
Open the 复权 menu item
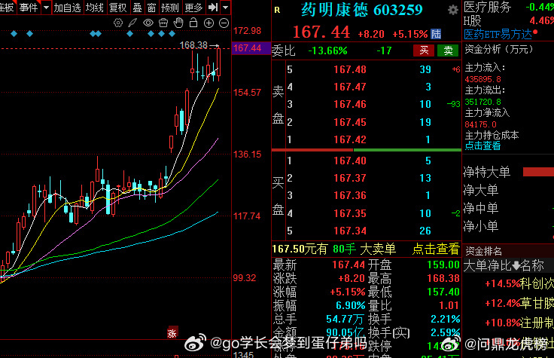pyautogui.click(x=117, y=7)
